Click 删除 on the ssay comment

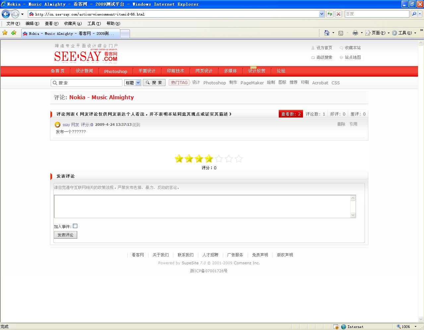coord(341,124)
